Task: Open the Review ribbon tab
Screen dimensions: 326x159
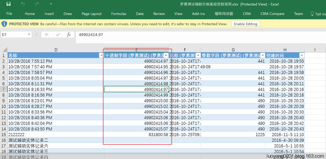Action: point(159,14)
